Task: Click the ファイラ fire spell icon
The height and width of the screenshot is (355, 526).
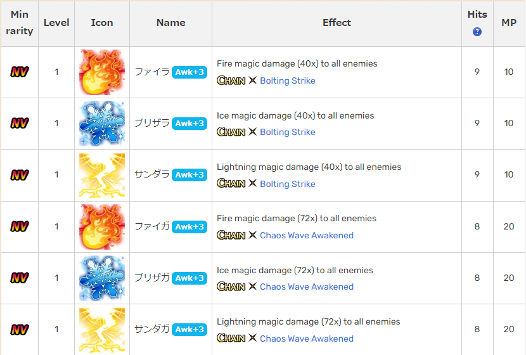Action: (102, 72)
